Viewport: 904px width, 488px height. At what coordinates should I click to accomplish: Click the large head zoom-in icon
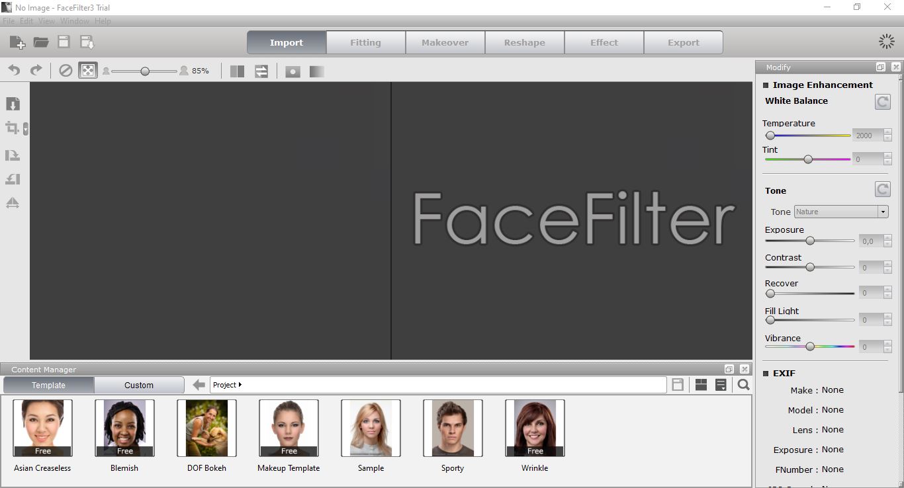[183, 71]
